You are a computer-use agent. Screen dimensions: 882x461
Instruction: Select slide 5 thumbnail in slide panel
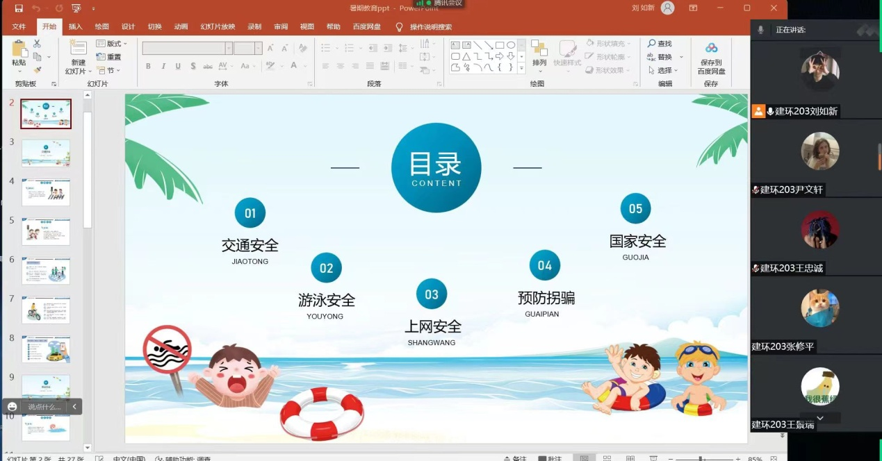pyautogui.click(x=46, y=231)
